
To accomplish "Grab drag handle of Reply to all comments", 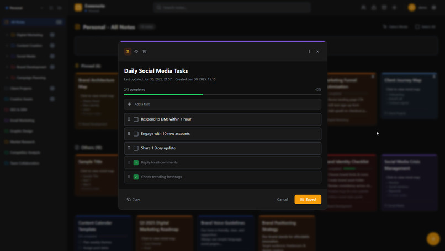I will pos(129,162).
